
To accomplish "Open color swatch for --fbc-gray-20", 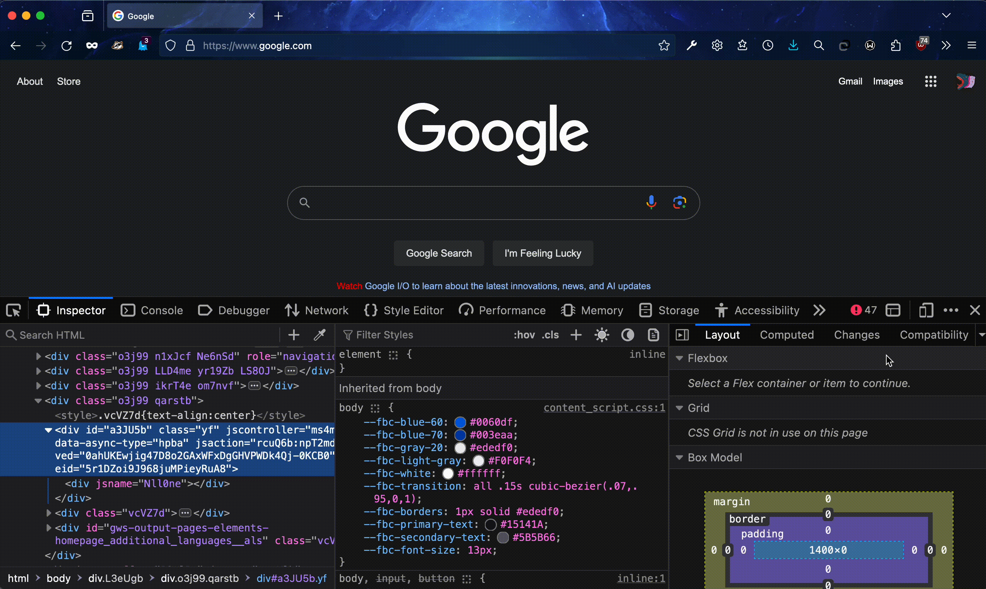I will point(460,448).
